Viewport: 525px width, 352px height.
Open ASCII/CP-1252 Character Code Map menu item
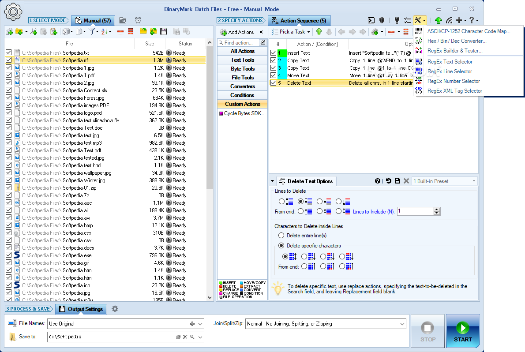click(469, 31)
